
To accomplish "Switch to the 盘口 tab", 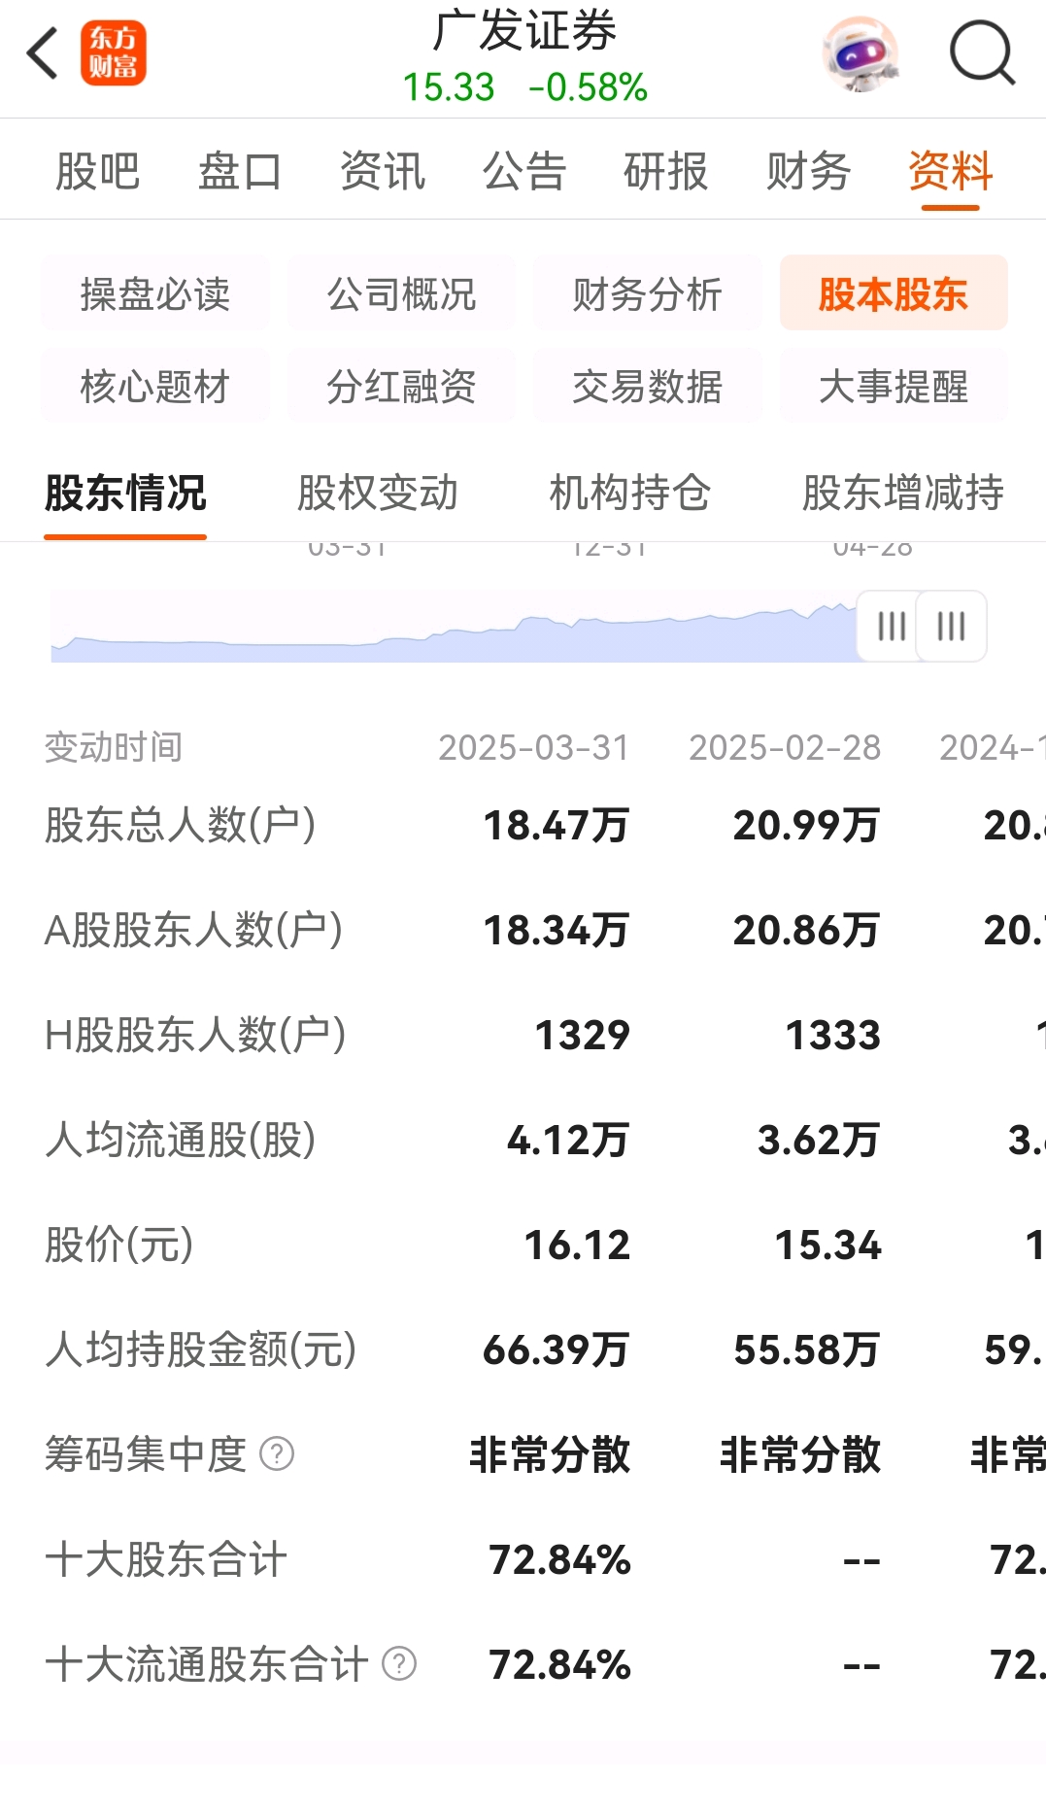I will [x=240, y=172].
